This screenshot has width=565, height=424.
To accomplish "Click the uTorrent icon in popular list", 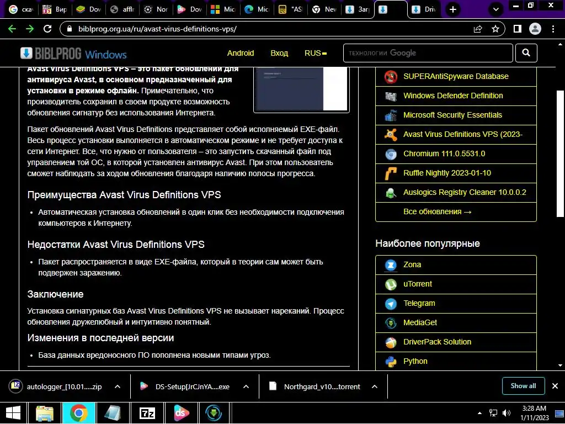I will click(x=391, y=284).
